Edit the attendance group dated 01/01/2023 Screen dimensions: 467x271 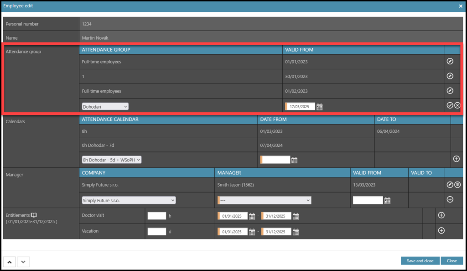[x=450, y=61]
